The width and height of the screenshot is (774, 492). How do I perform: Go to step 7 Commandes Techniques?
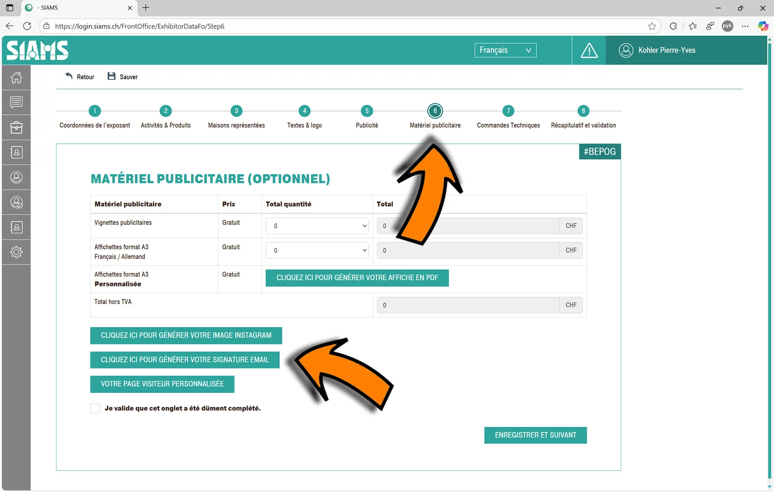click(508, 111)
